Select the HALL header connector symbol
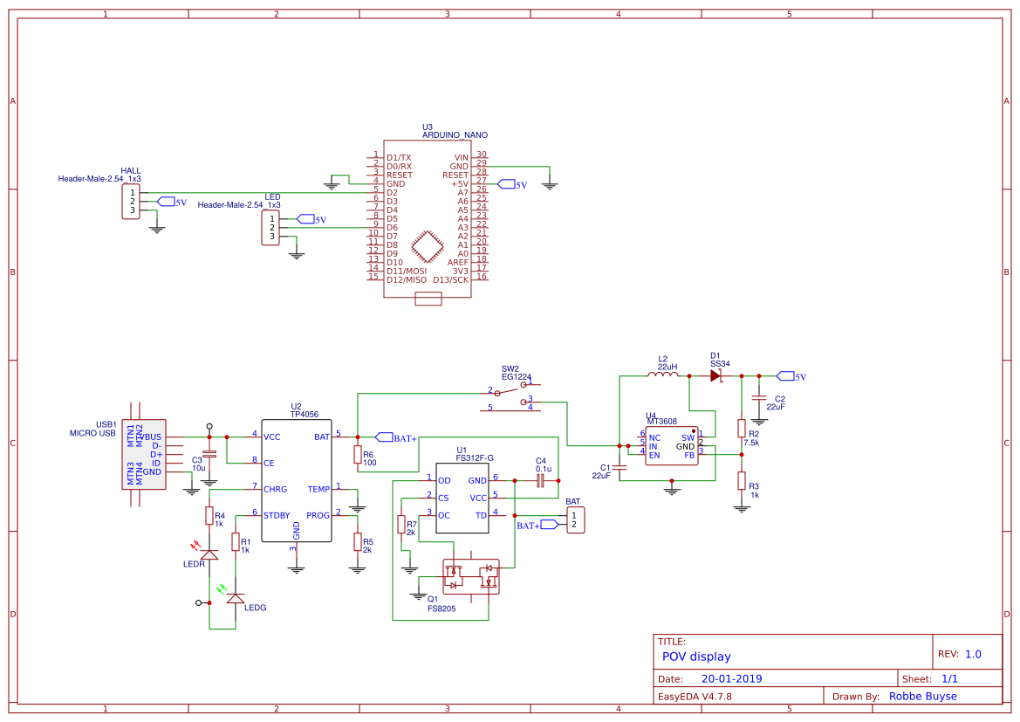1020x722 pixels. point(129,203)
